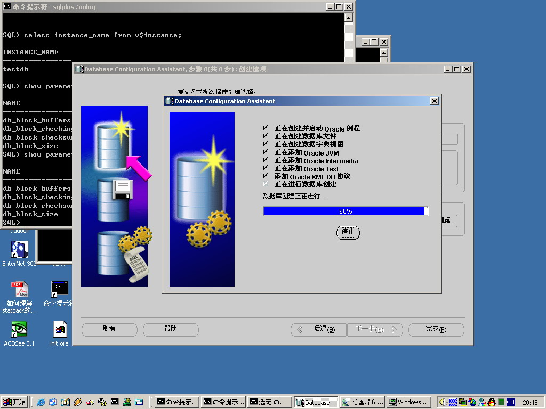
Task: Launch Internet Explorer from quick launch
Action: pos(41,402)
